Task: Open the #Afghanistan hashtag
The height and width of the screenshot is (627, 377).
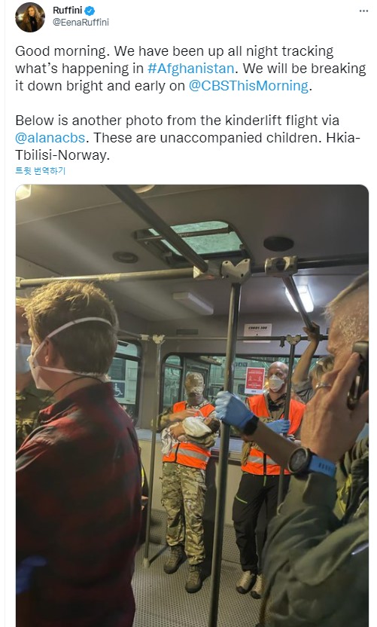Action: pyautogui.click(x=190, y=69)
